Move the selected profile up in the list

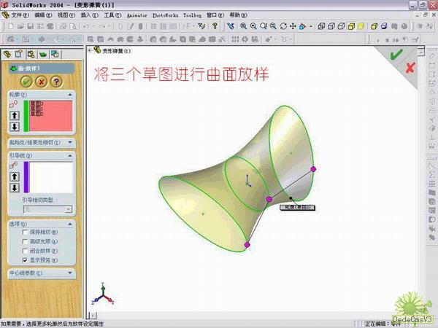14,115
